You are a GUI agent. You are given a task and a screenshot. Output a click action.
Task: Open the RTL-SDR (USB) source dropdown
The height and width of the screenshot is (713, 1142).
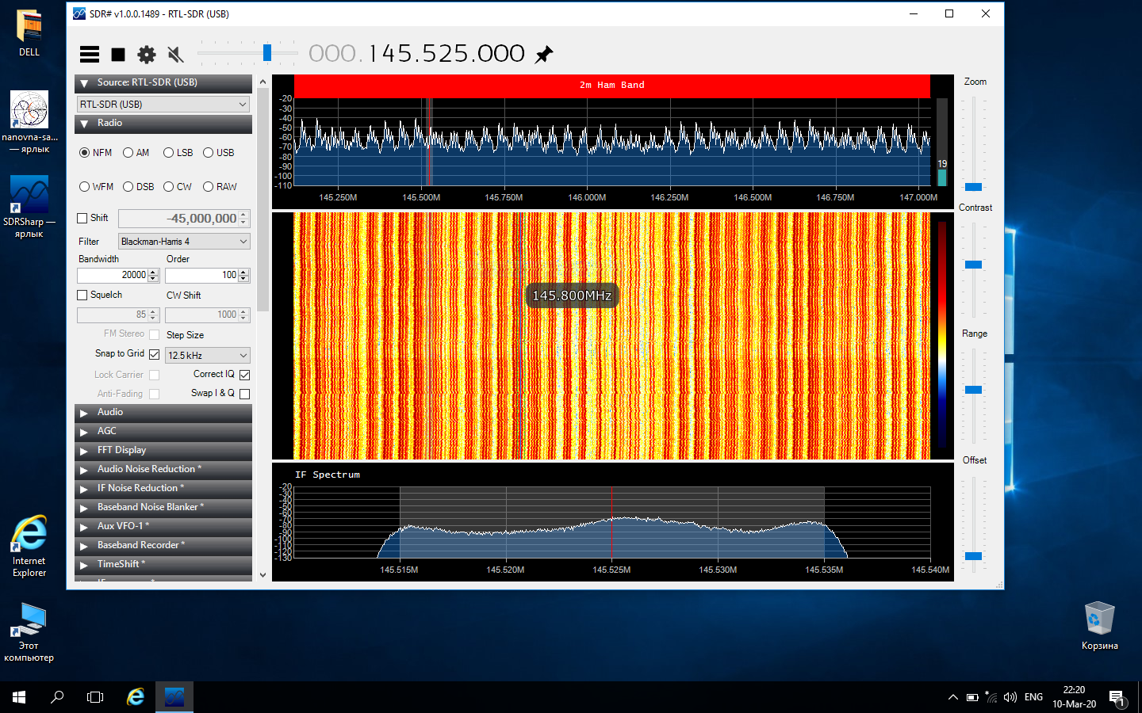click(x=163, y=104)
